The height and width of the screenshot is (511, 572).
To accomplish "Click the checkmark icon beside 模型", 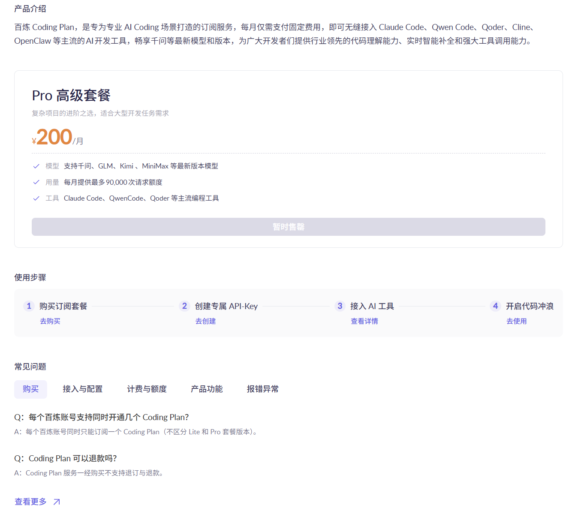I will click(36, 166).
